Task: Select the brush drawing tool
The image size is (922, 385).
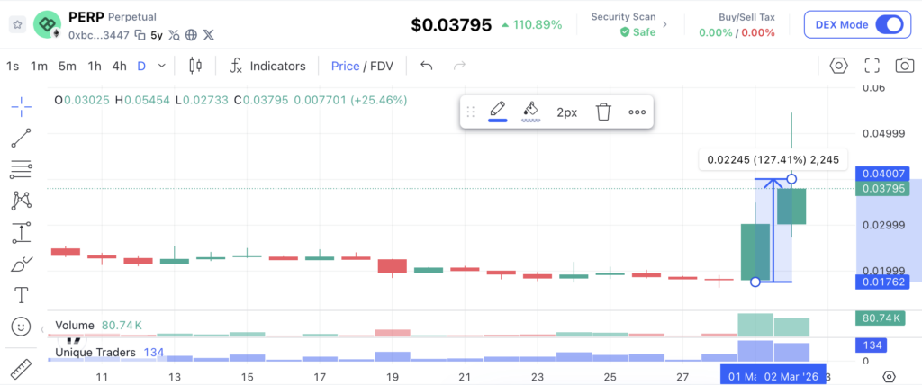Action: (22, 264)
